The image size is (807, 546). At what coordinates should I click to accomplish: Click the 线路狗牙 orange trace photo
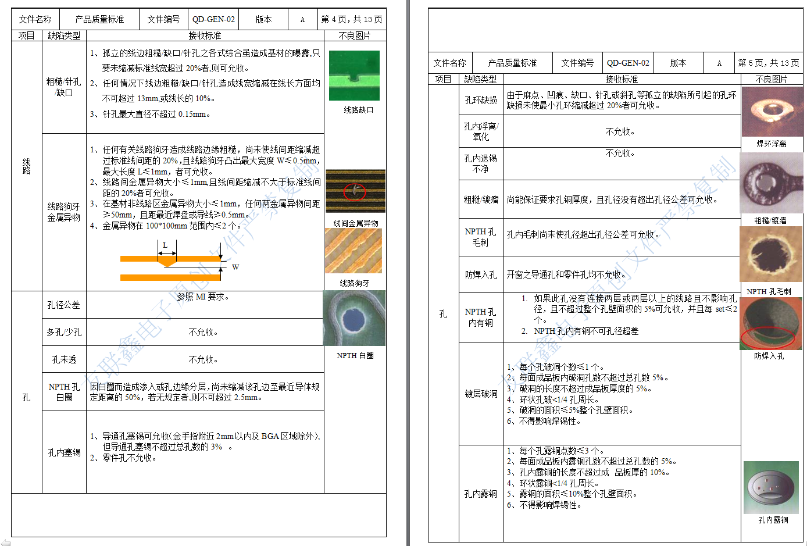point(353,251)
